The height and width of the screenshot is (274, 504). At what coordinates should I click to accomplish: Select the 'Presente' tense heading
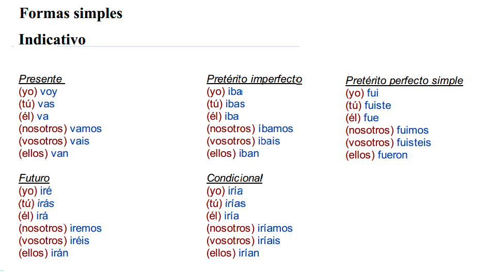(41, 79)
